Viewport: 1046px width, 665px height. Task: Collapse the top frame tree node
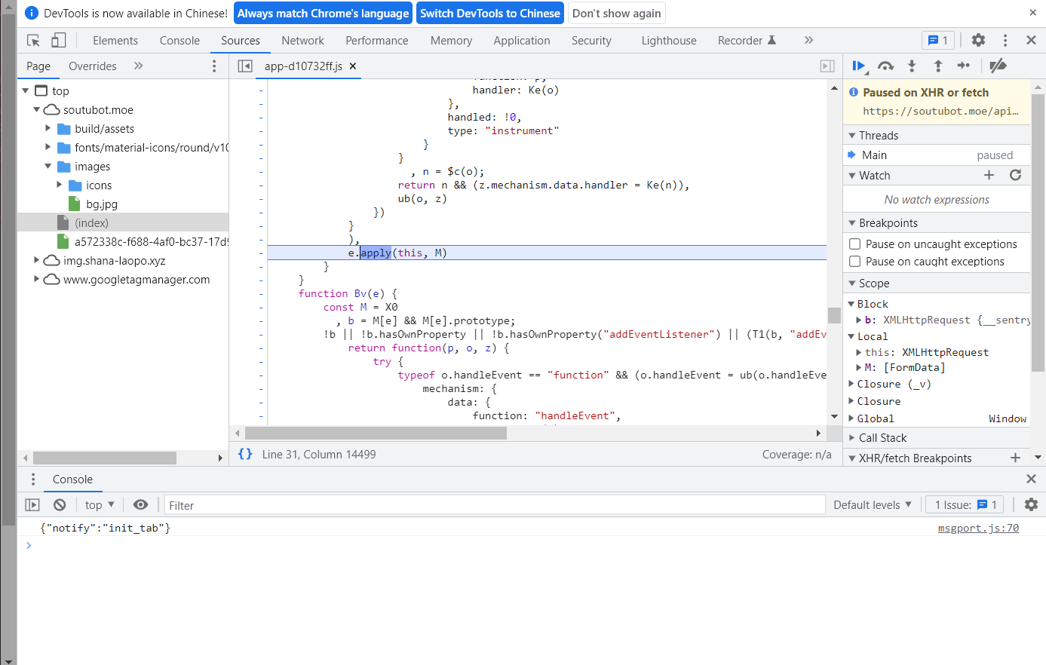click(26, 90)
